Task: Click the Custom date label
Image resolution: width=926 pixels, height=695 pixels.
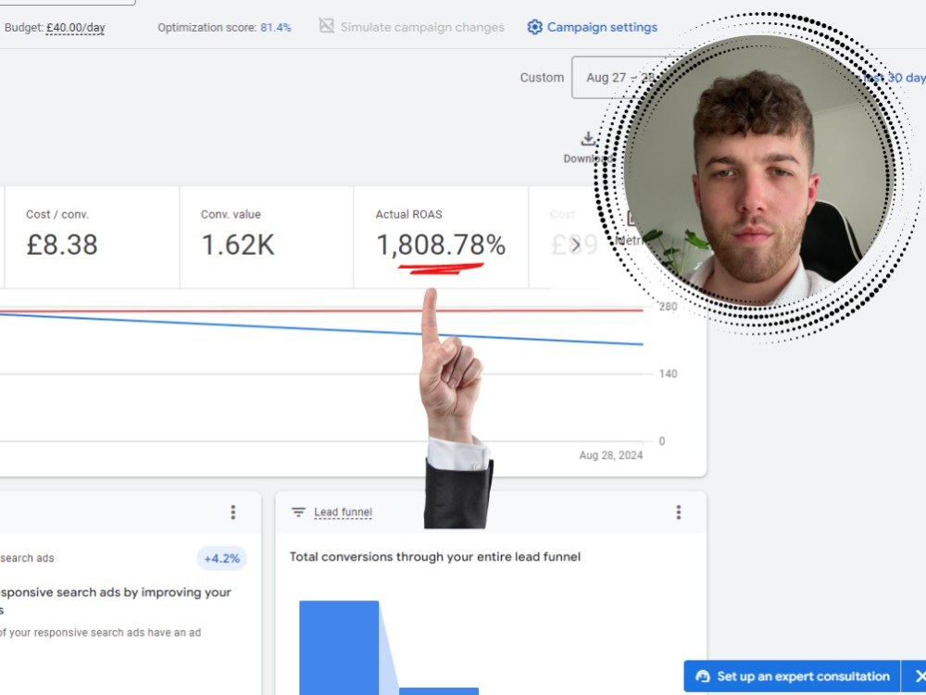Action: click(542, 78)
